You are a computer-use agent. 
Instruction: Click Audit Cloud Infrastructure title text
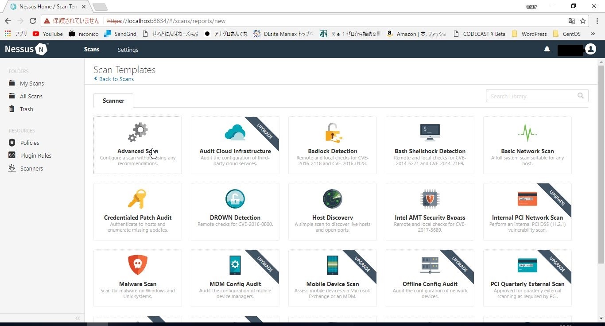point(235,151)
